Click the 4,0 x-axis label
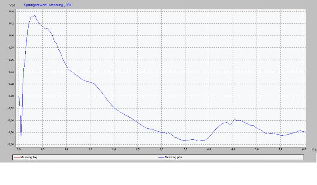 pyautogui.click(x=209, y=149)
